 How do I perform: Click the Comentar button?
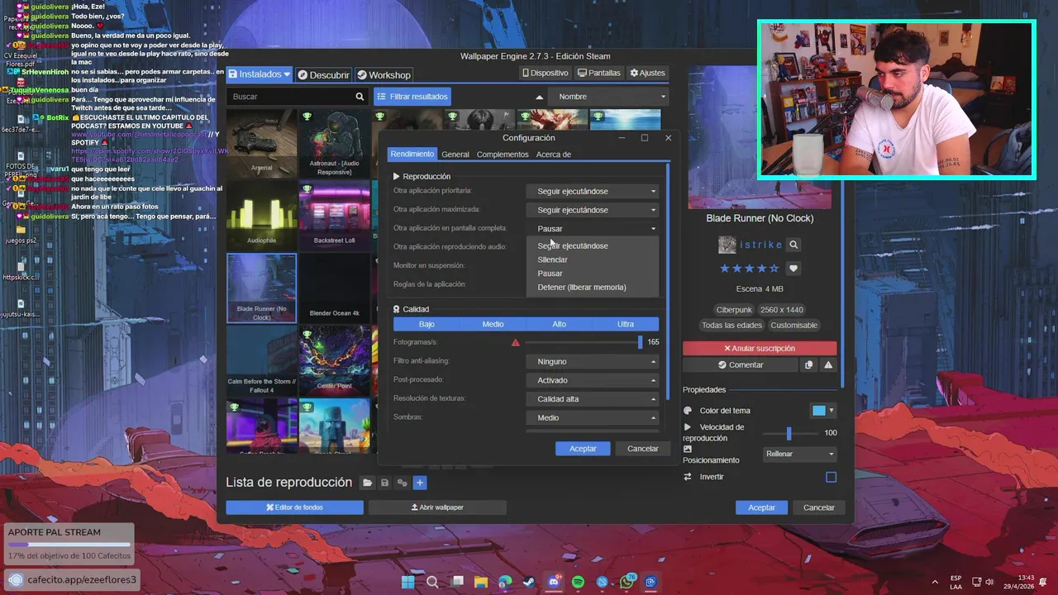click(x=741, y=364)
